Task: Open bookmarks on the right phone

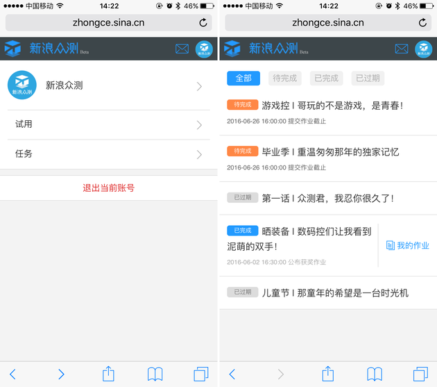Action: [x=375, y=374]
